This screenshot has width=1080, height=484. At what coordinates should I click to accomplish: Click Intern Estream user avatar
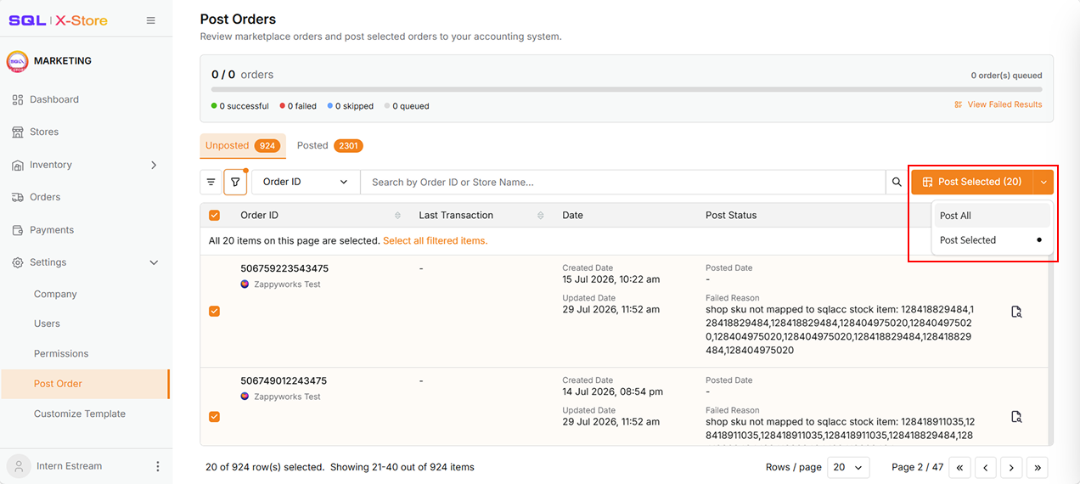click(18, 466)
